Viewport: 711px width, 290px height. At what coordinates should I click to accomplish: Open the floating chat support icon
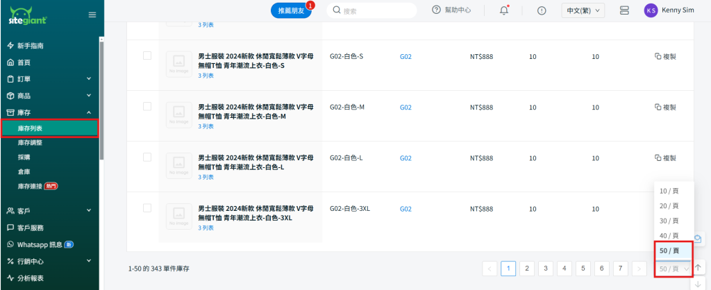pyautogui.click(x=698, y=239)
